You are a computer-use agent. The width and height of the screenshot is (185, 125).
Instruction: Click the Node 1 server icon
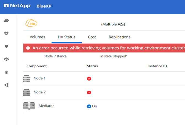[x=26, y=79]
